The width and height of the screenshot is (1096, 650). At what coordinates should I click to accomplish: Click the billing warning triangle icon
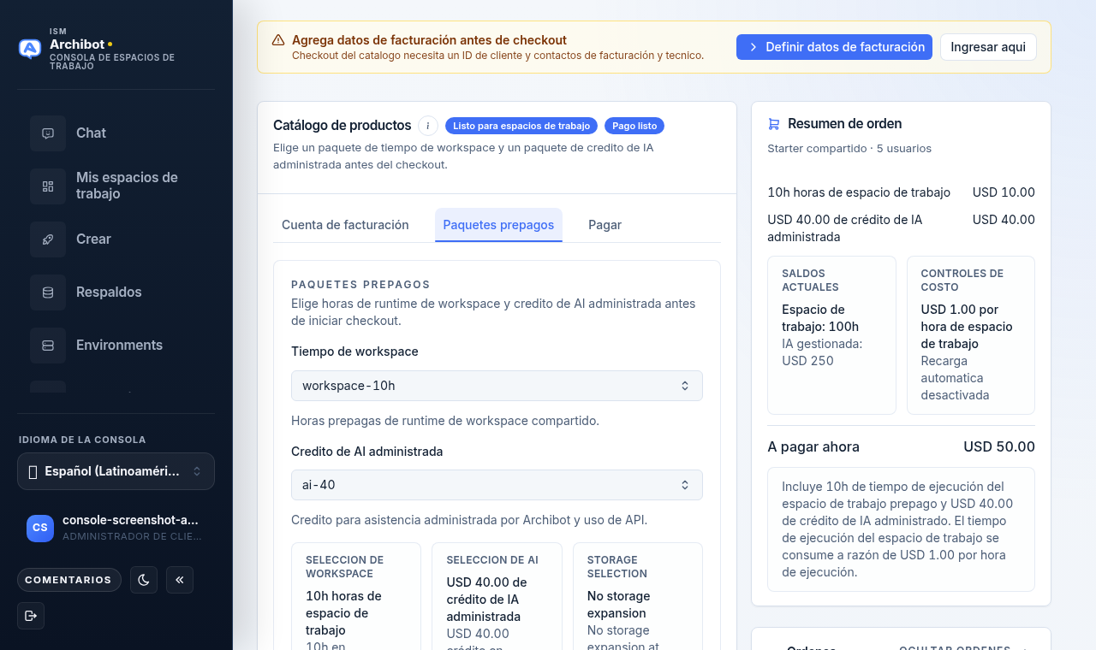point(278,40)
